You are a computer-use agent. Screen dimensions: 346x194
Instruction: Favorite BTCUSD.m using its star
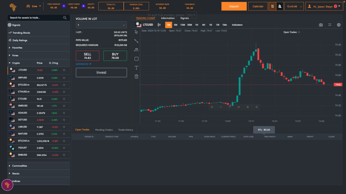click(x=64, y=85)
